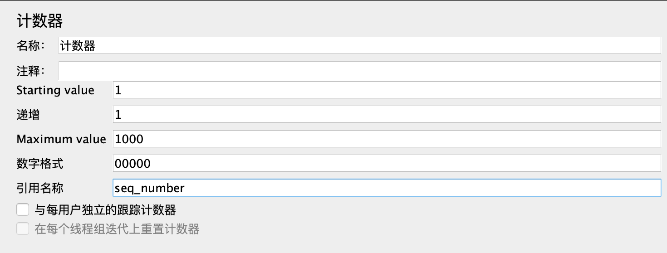The height and width of the screenshot is (253, 667).
Task: Click the Starting value label
Action: 55,90
